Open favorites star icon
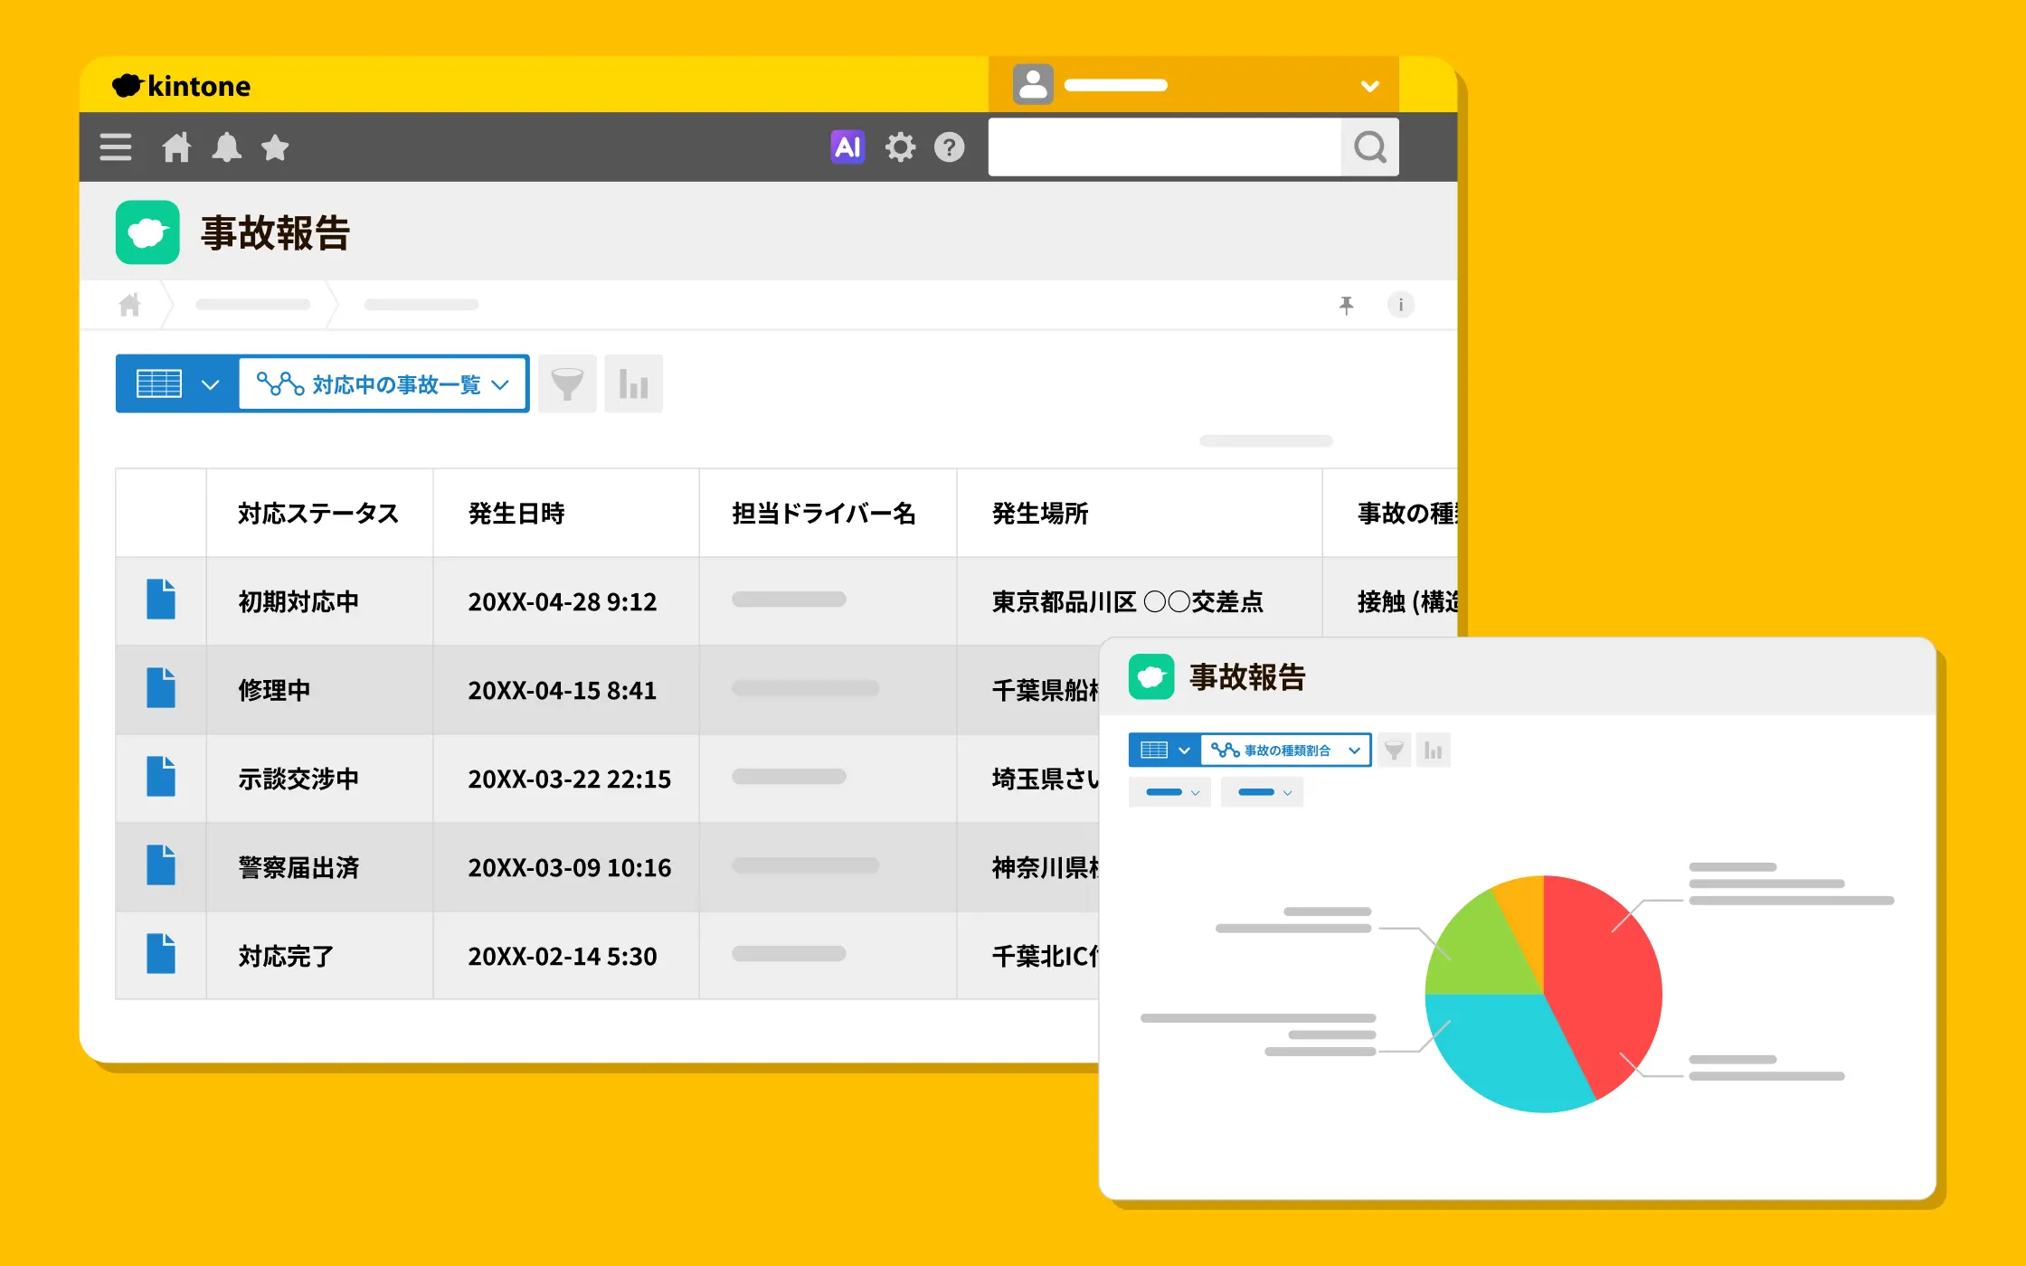Viewport: 2026px width, 1266px height. (x=275, y=146)
